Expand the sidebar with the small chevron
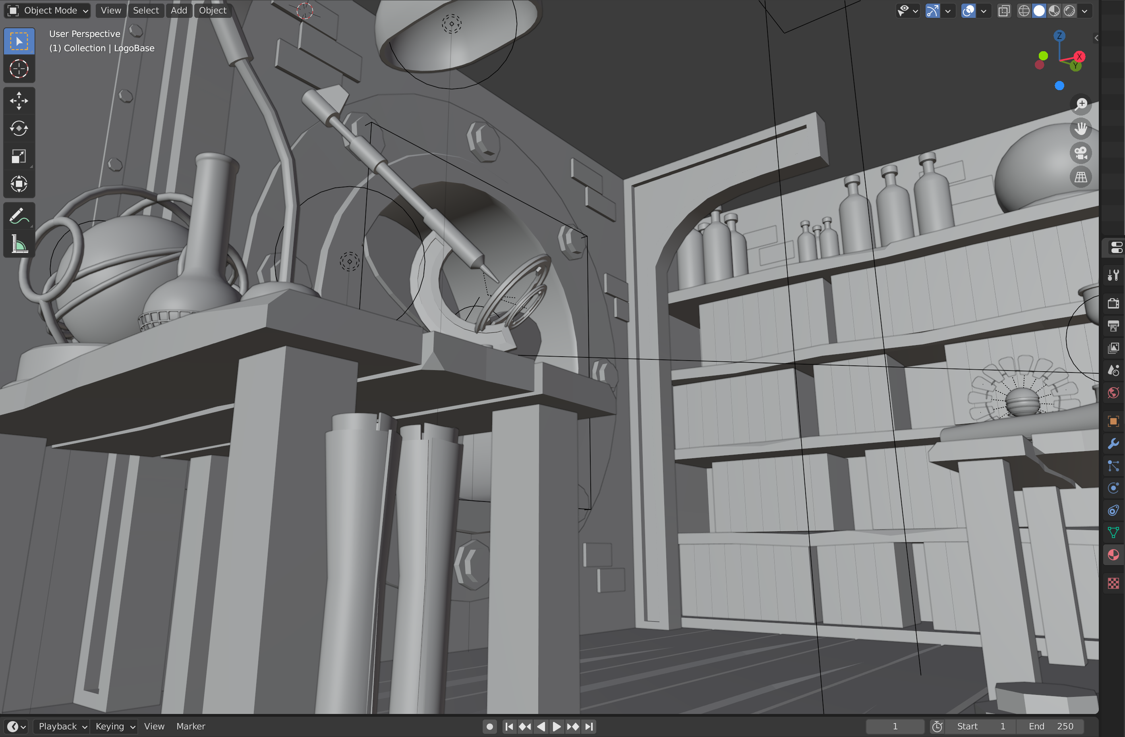Viewport: 1125px width, 737px height. click(1096, 38)
